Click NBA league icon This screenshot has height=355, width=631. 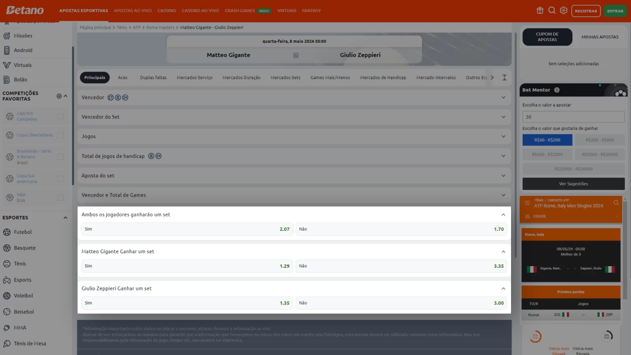click(10, 198)
